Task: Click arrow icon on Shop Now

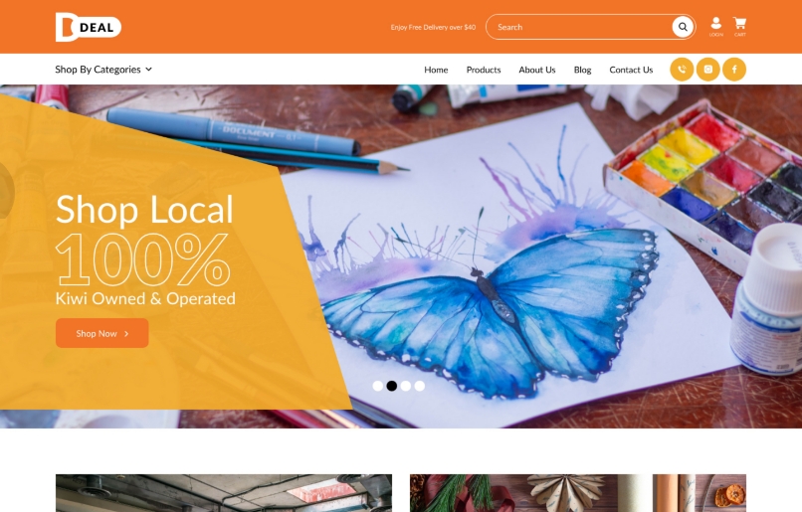Action: 126,334
